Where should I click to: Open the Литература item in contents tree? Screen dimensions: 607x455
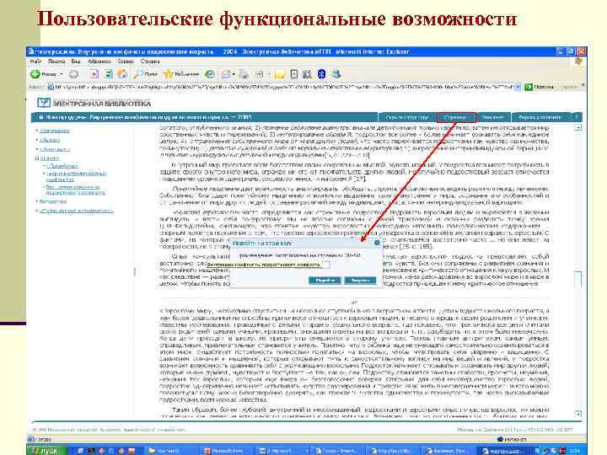point(53,201)
